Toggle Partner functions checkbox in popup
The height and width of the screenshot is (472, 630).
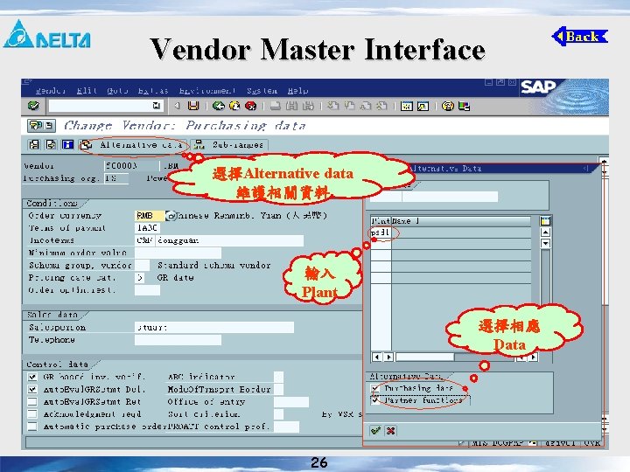(x=375, y=400)
